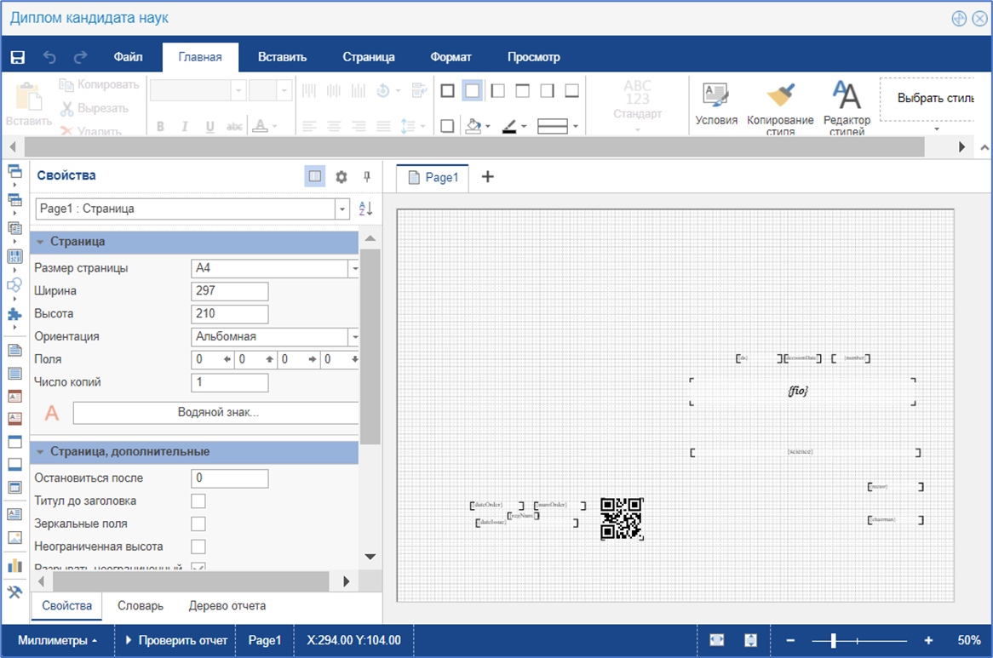Expand the 'Ориентация' dropdown
Viewport: 993px width, 658px height.
tap(353, 337)
